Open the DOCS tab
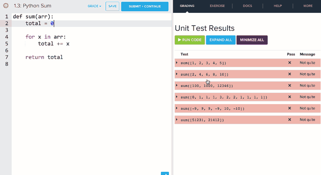 [248, 6]
